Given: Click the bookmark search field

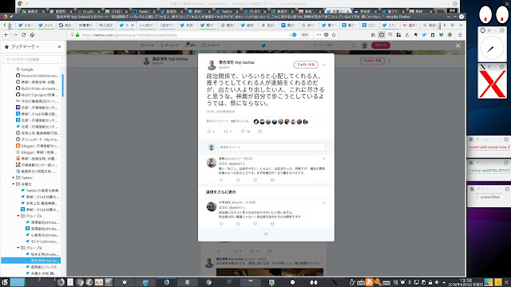Looking at the screenshot, I should coord(34,59).
